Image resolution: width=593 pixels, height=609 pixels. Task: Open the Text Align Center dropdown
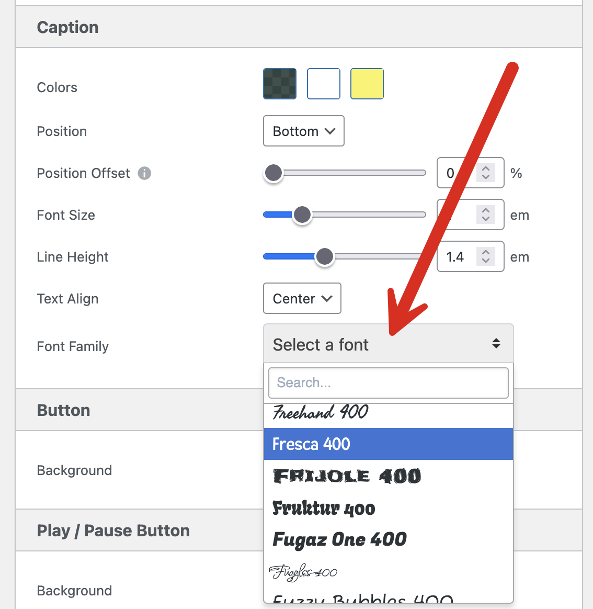pyautogui.click(x=302, y=298)
